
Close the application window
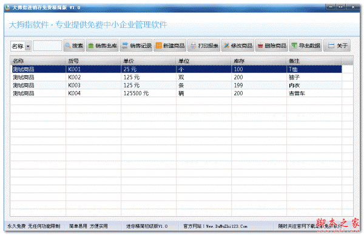pyautogui.click(x=353, y=7)
